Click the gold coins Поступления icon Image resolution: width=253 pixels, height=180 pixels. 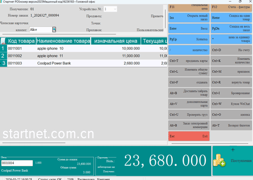click(219, 160)
